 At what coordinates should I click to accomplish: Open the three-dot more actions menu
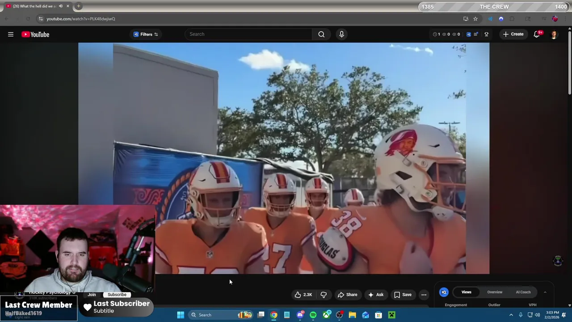point(424,295)
